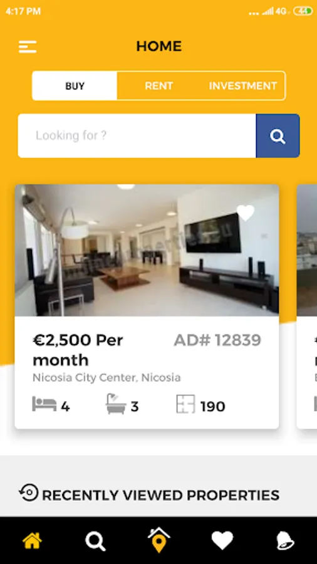The image size is (317, 564).
Task: Tap the blue search magnifier button
Action: 278,136
